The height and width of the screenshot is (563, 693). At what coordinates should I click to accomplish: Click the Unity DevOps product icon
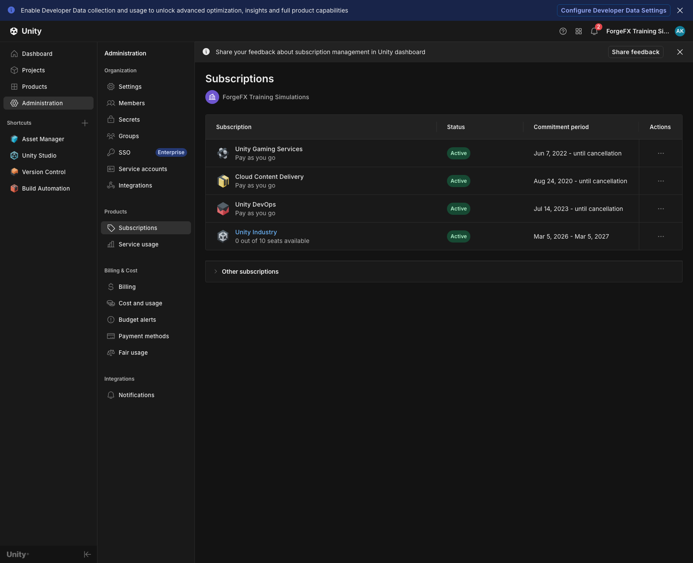pyautogui.click(x=223, y=209)
